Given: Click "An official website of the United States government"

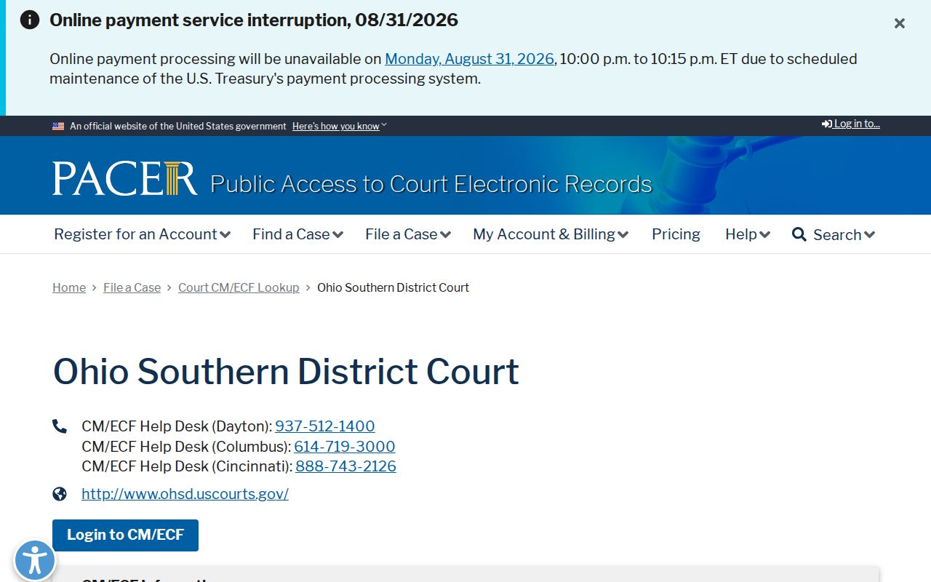Looking at the screenshot, I should 178,126.
